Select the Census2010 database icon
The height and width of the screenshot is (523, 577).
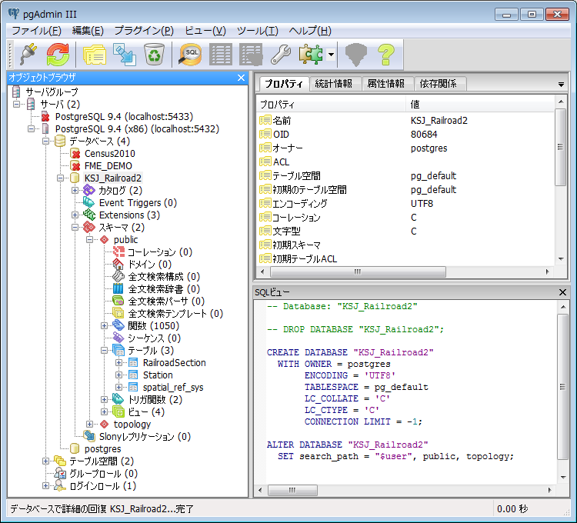75,154
